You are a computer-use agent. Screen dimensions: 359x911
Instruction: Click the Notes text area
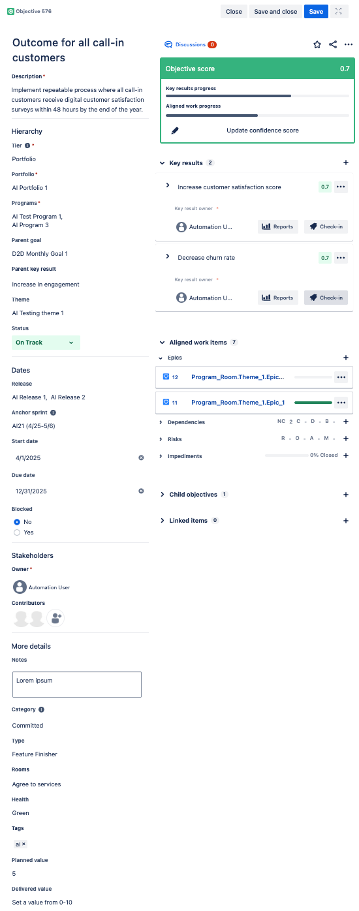[77, 685]
